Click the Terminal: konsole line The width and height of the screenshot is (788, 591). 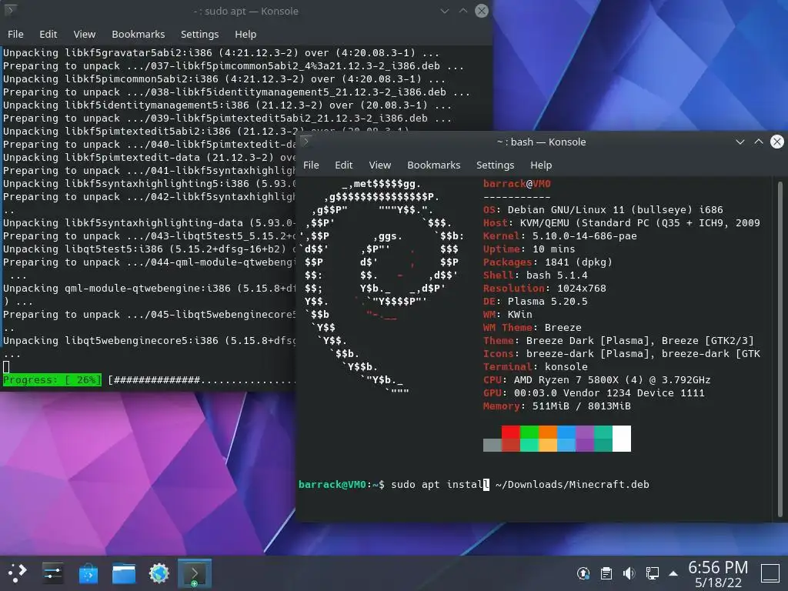click(536, 367)
